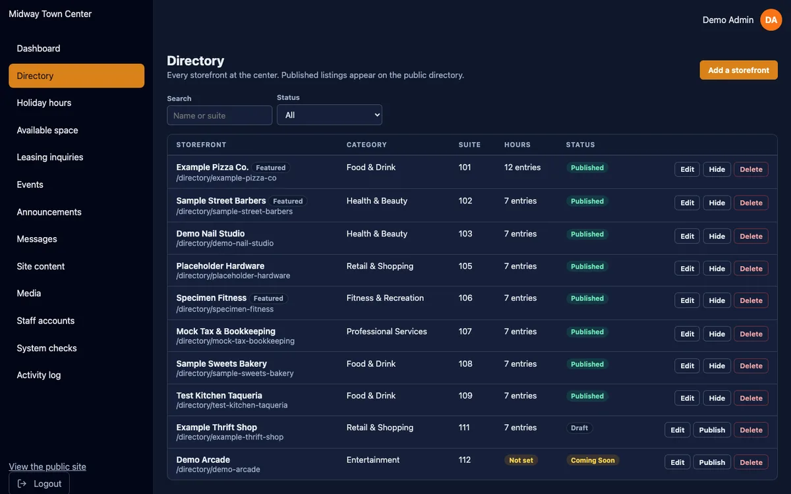Click the Midway Town Center title
Viewport: 791px width, 494px height.
pos(50,14)
